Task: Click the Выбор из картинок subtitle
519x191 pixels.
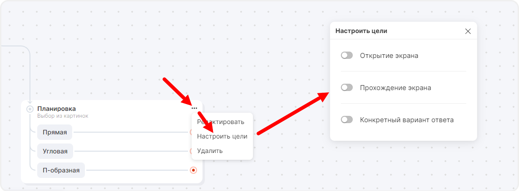Action: click(x=63, y=116)
